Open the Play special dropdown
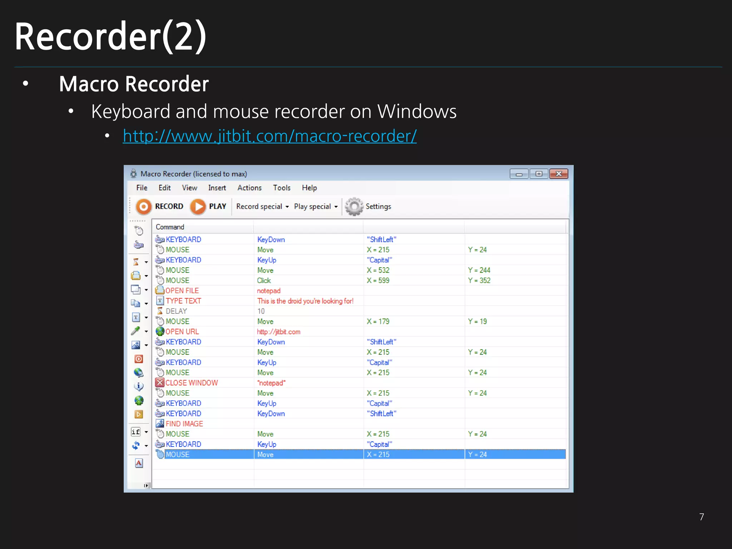 316,207
